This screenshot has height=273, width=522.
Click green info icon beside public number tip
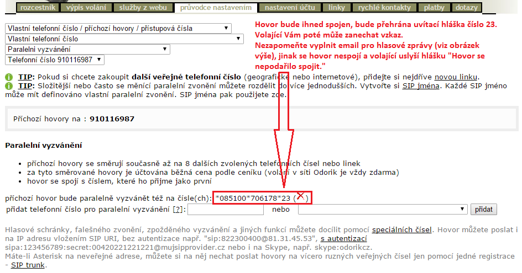(x=8, y=77)
